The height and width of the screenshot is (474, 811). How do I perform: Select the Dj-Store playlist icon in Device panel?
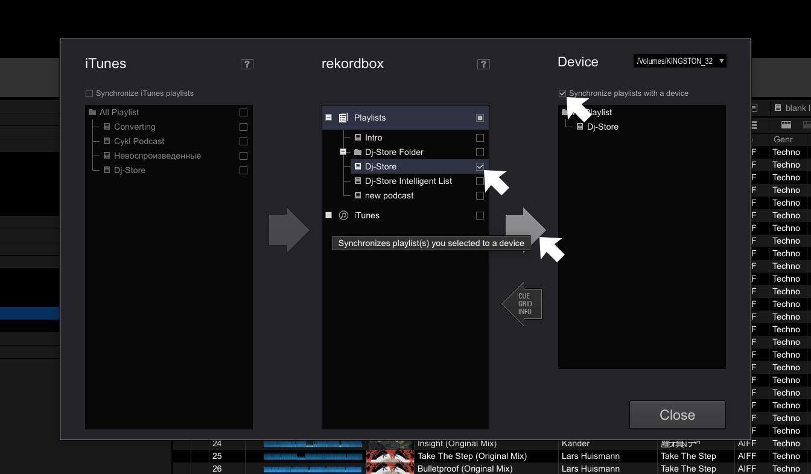(x=580, y=127)
